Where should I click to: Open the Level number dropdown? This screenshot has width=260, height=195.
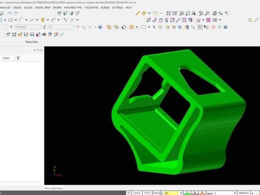[235, 193]
